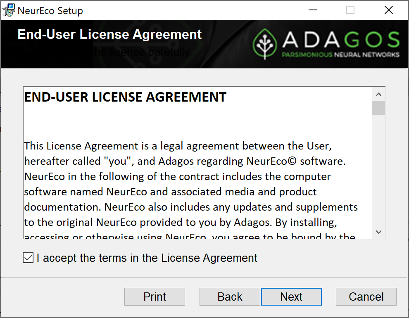409x318 pixels.
Task: Close the NeurEco Setup window
Action: 388,10
